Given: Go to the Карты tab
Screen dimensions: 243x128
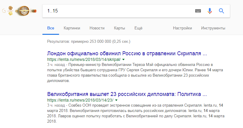Looking at the screenshot, I should [x=119, y=28].
